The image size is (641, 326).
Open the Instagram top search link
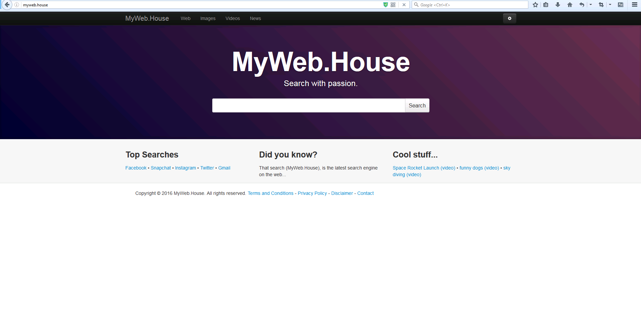pyautogui.click(x=185, y=168)
